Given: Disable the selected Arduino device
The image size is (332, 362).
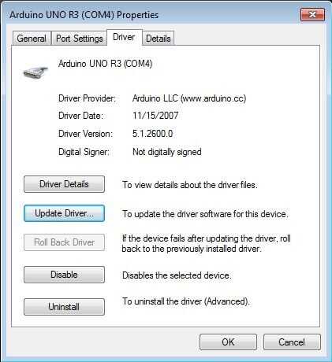Looking at the screenshot, I should pyautogui.click(x=64, y=275).
